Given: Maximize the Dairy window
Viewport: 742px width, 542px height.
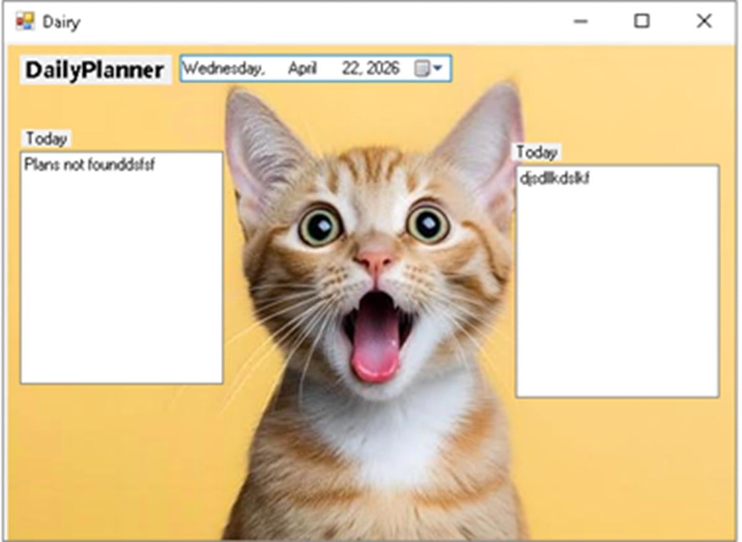Looking at the screenshot, I should [642, 22].
